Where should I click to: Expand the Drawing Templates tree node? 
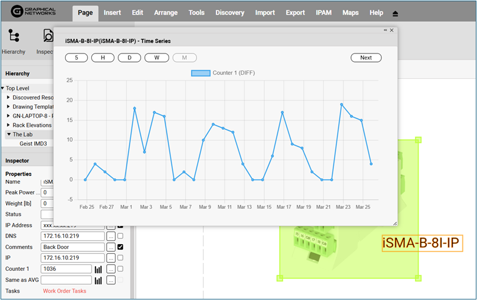click(9, 107)
